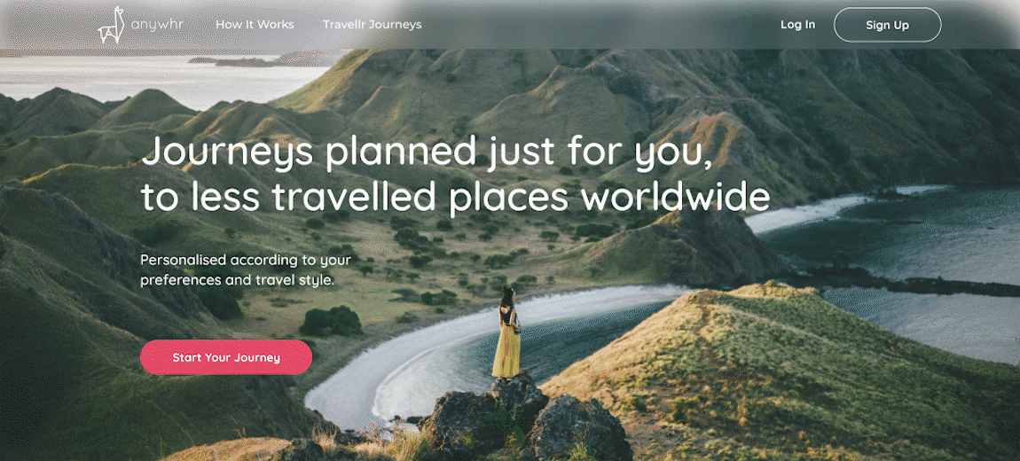The height and width of the screenshot is (461, 1020).
Task: Click headline line "to less travelled places worldwide"
Action: tap(455, 198)
